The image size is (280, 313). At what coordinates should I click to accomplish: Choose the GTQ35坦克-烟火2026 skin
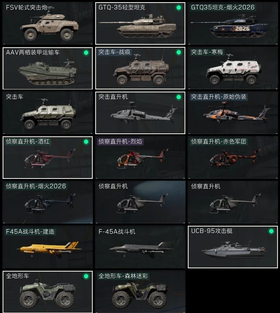coord(233,23)
